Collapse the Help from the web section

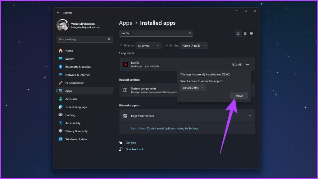tap(250, 116)
